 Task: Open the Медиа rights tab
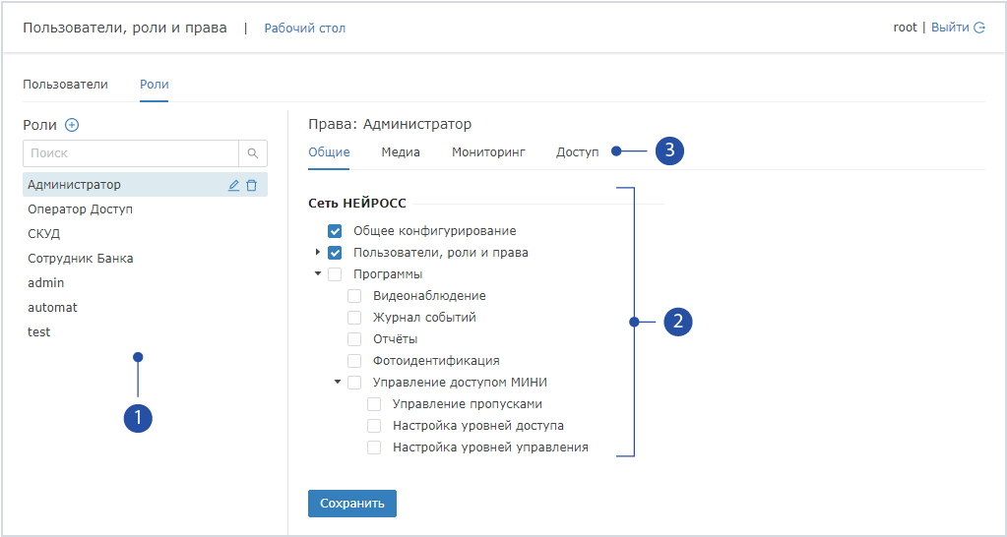click(x=401, y=152)
